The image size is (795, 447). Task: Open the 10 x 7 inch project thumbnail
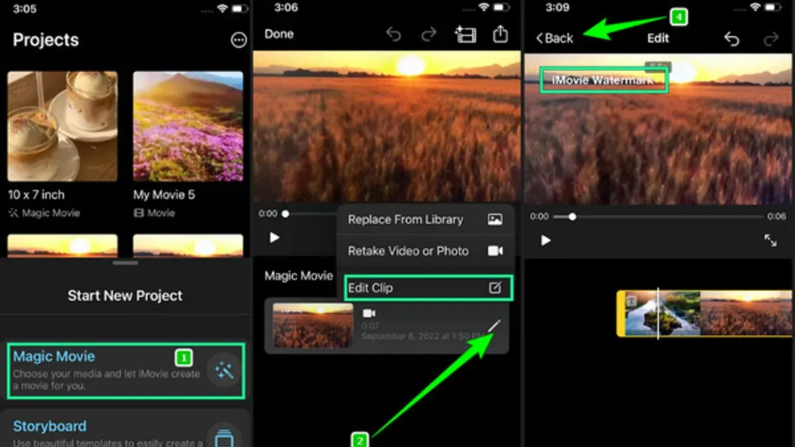pyautogui.click(x=62, y=126)
